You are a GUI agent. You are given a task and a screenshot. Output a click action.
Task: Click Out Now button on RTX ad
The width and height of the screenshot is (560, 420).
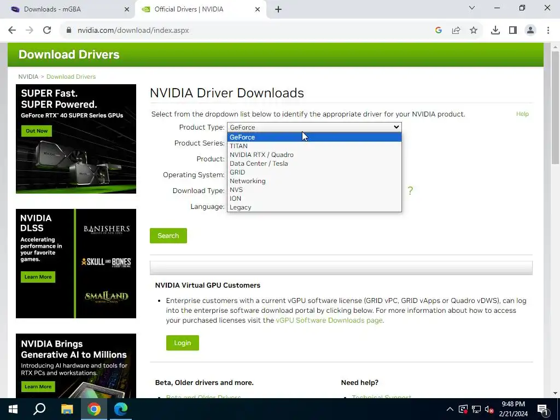coord(37,131)
